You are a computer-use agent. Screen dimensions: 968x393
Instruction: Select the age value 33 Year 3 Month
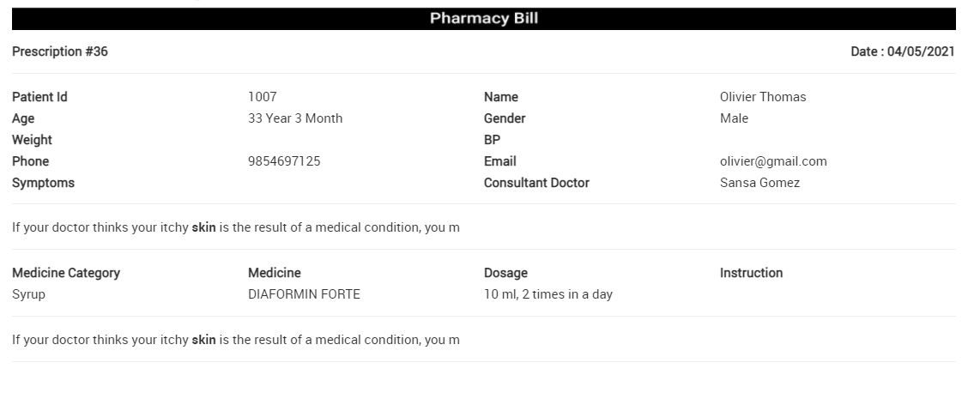click(x=295, y=118)
